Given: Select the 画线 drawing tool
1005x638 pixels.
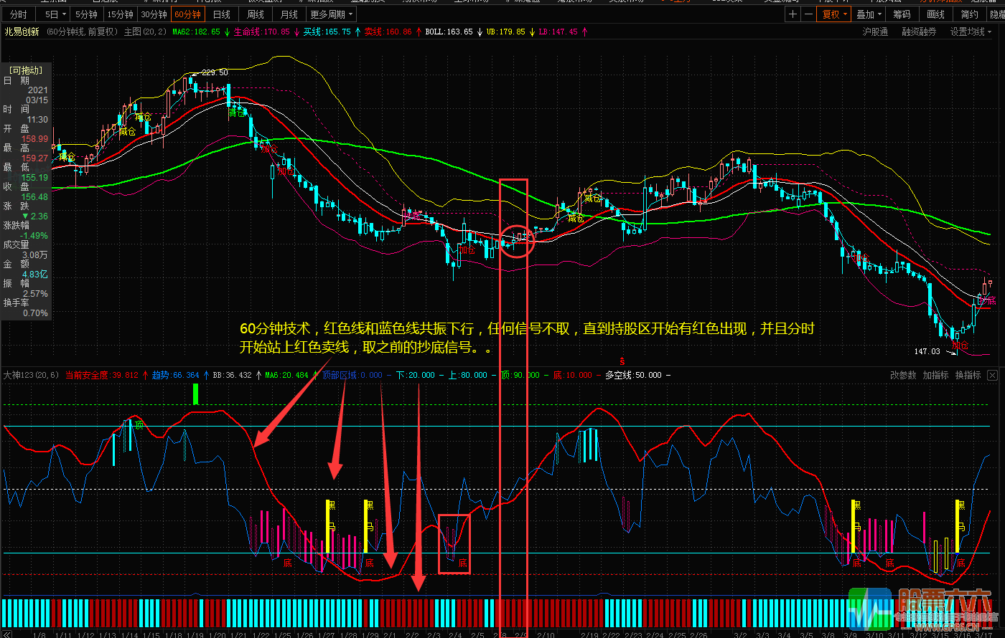Looking at the screenshot, I should coord(935,14).
